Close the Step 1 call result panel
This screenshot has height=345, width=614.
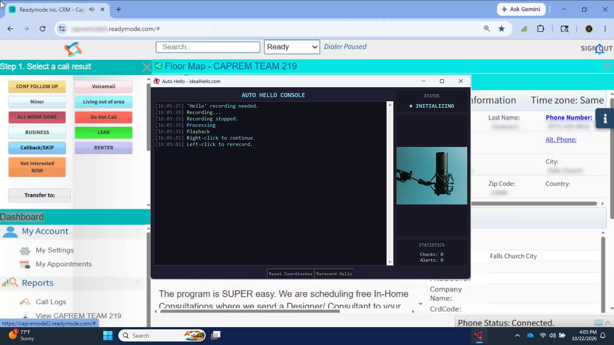[146, 67]
